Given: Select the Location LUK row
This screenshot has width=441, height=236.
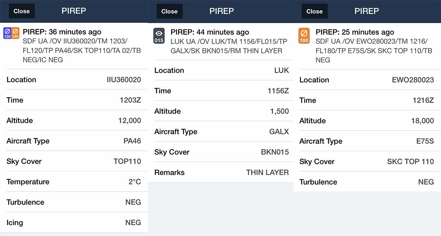Looking at the screenshot, I should coord(222,70).
